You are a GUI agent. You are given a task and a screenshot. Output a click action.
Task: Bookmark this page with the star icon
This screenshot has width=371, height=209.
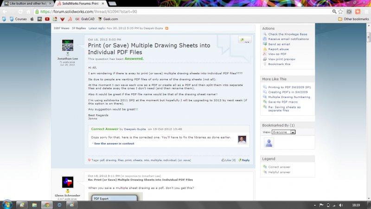(340, 11)
